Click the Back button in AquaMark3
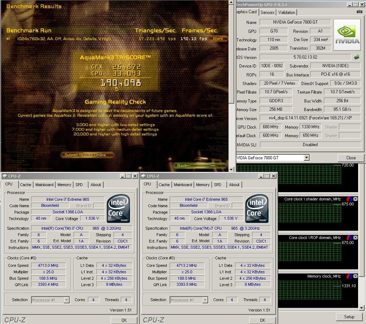366x324 pixels. point(200,166)
